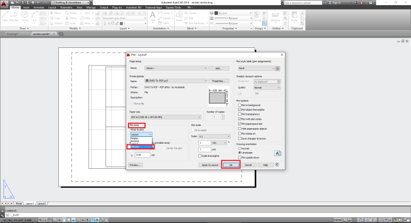The width and height of the screenshot is (411, 223).
Task: Select the Polyline tool
Action: coord(14,16)
